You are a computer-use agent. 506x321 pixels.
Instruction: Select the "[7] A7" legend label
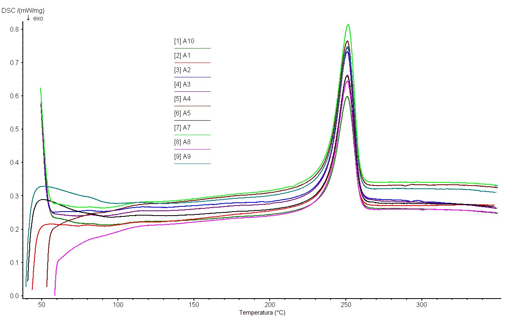[182, 128]
